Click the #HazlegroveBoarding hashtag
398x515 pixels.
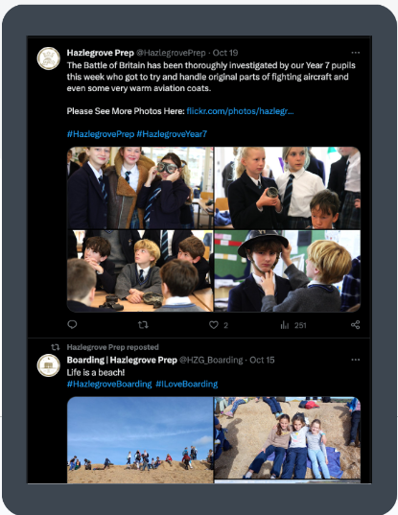pyautogui.click(x=109, y=384)
